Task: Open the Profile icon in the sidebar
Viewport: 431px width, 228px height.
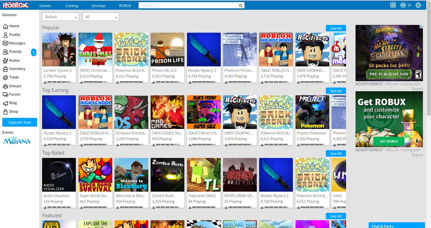Action: pos(5,35)
